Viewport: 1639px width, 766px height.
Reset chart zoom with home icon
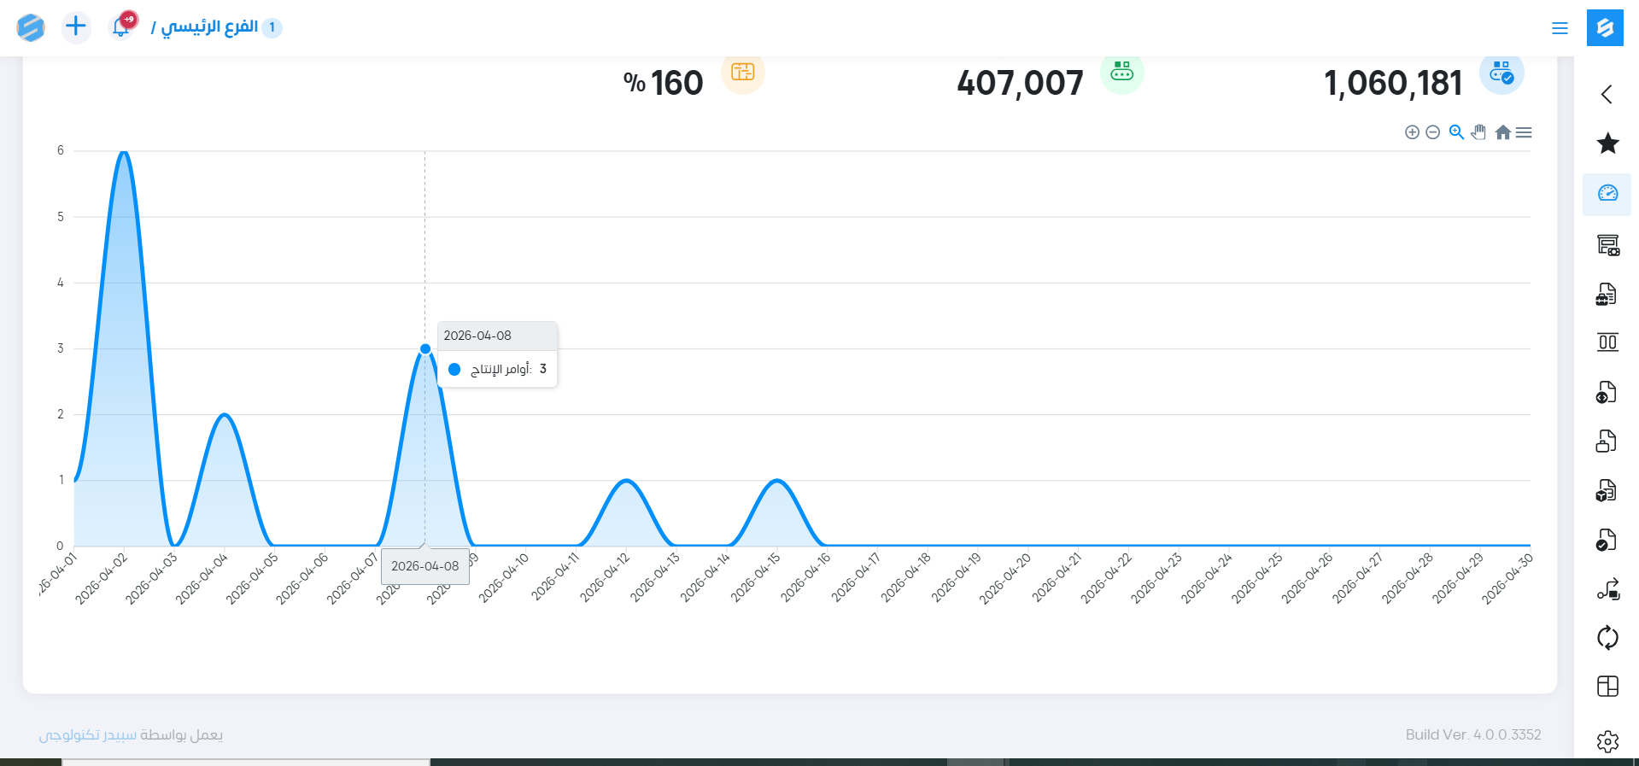coord(1502,132)
